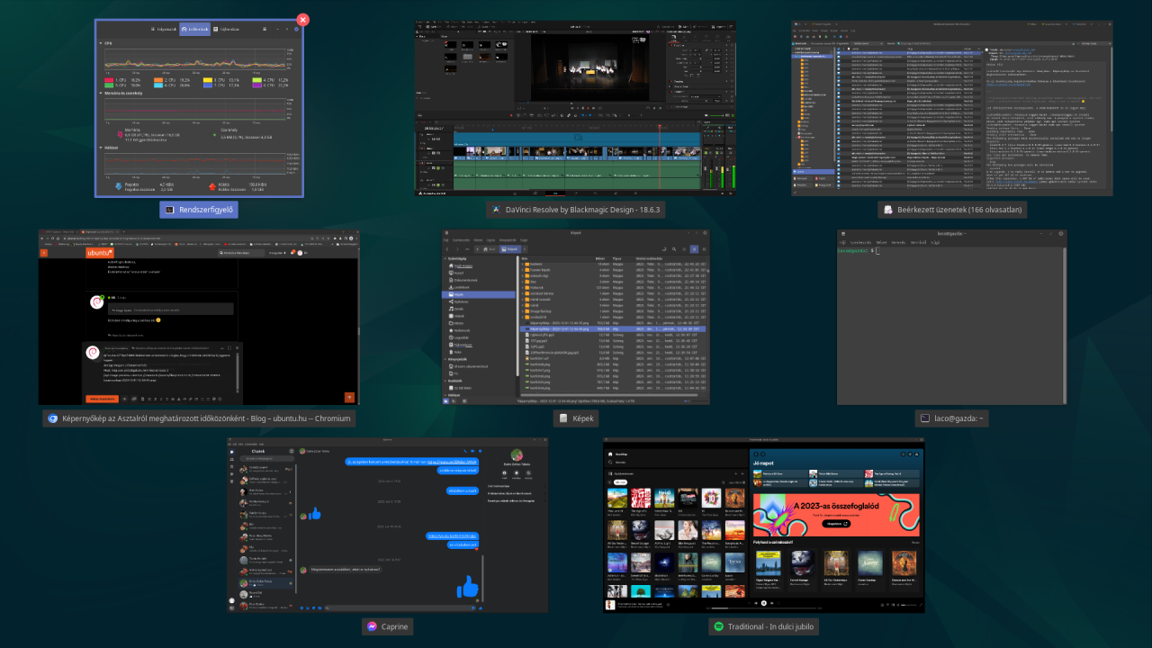This screenshot has height=648, width=1152.
Task: Switch to the Spotify player window thumbnail
Action: point(764,526)
